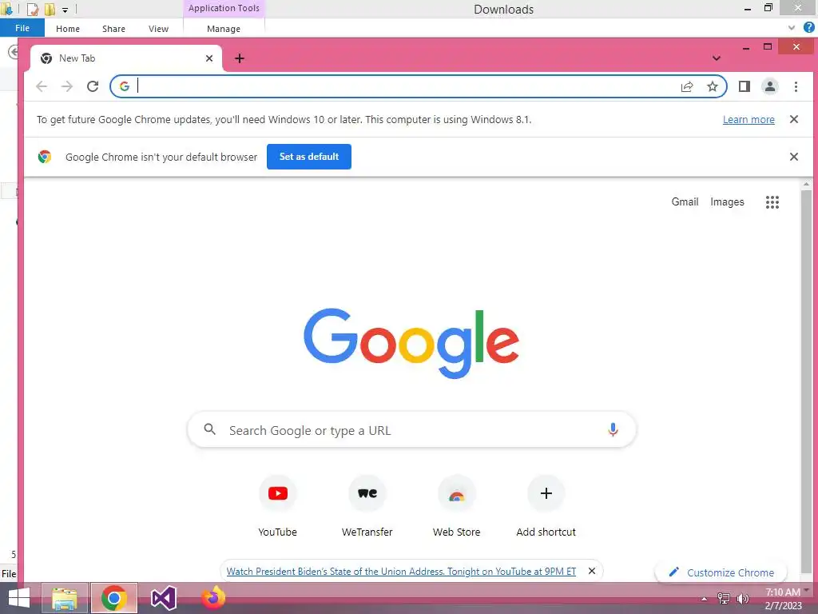Viewport: 818px width, 614px height.
Task: Open Chrome side panel
Action: click(x=745, y=86)
